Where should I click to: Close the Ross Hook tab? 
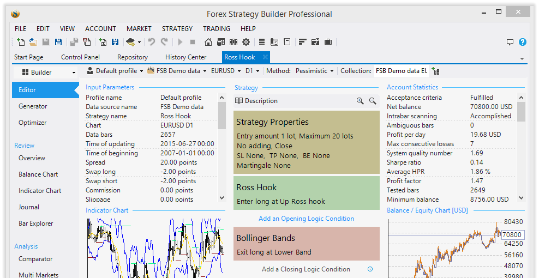click(265, 57)
